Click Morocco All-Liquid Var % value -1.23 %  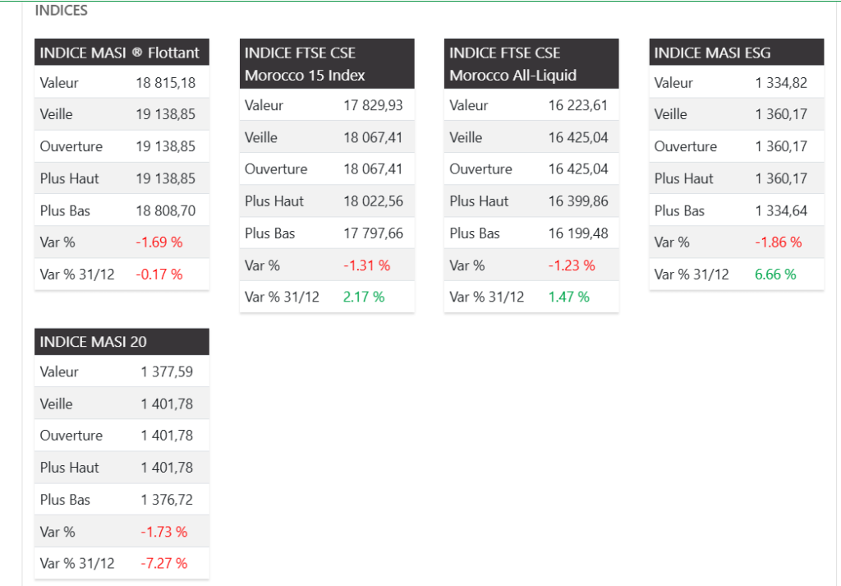[x=572, y=265]
